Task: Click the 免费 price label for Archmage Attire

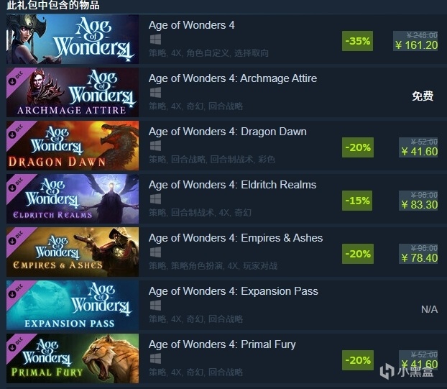Action: coord(423,96)
